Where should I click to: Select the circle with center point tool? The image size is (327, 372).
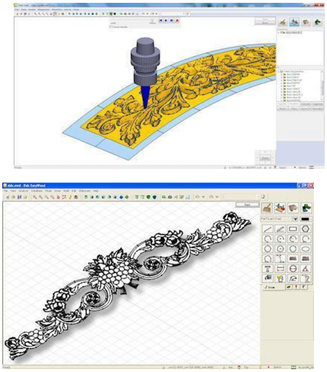point(280,249)
